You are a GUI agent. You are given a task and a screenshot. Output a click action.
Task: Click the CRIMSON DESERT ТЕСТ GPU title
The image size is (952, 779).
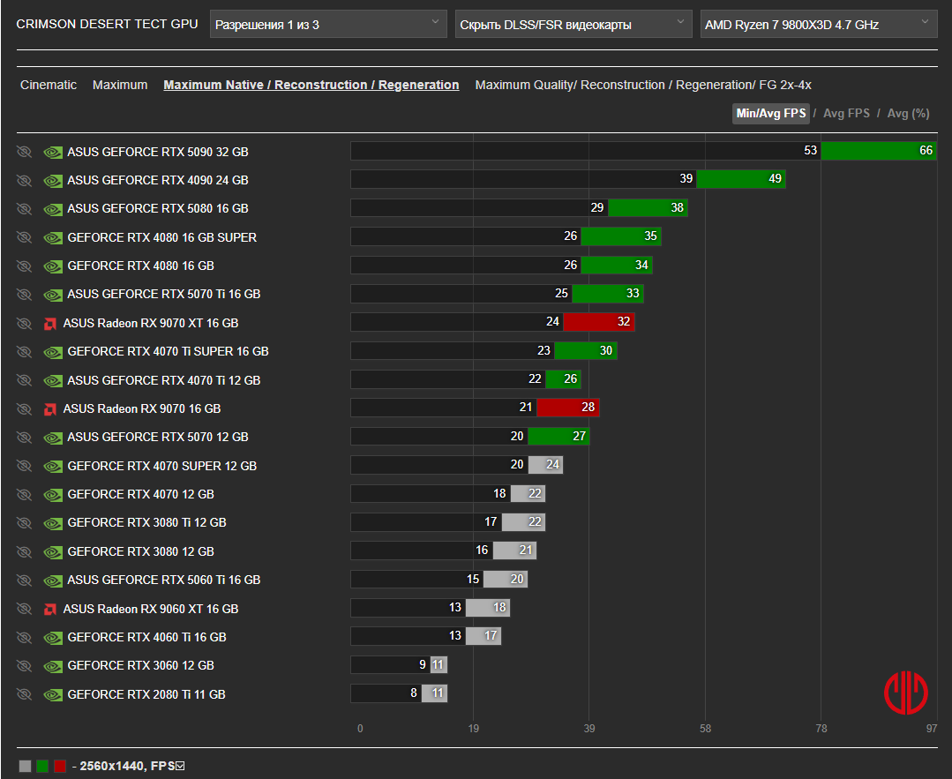pos(107,25)
